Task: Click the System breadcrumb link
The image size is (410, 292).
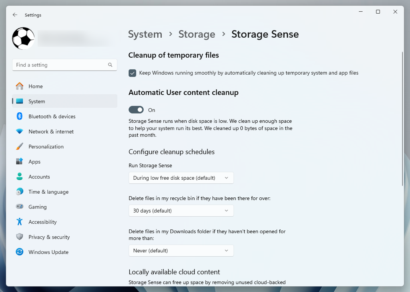Action: tap(145, 34)
